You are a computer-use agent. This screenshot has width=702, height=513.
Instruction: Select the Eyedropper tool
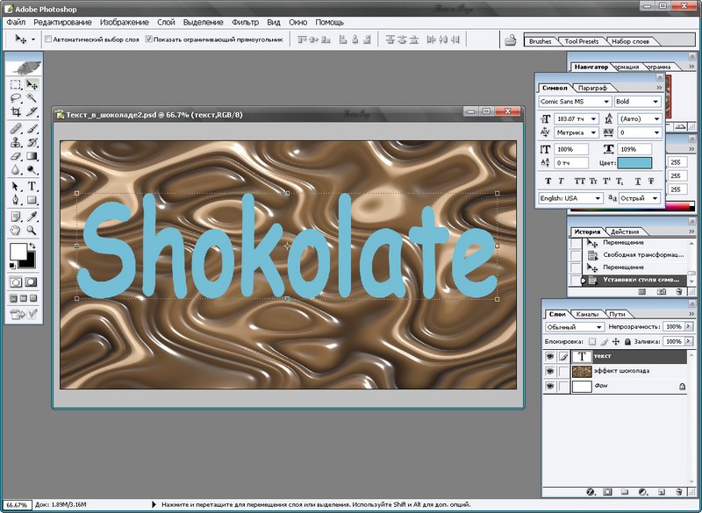click(32, 216)
